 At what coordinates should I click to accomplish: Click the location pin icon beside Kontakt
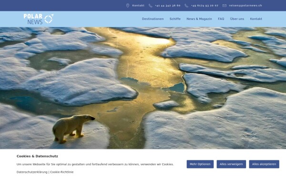(x=128, y=5)
